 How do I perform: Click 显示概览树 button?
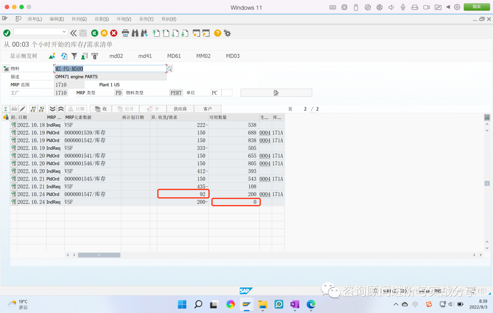tap(24, 56)
